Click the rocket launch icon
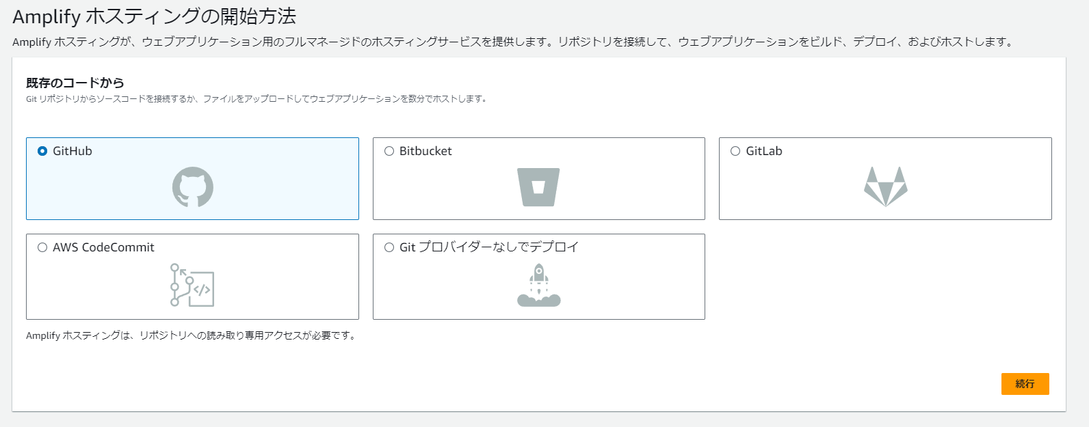1089x427 pixels. pyautogui.click(x=539, y=285)
